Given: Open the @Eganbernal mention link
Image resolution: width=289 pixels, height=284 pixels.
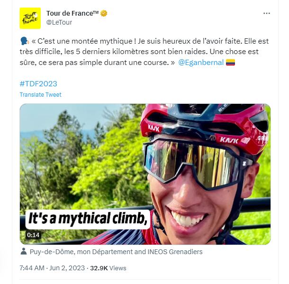Looking at the screenshot, I should click(x=201, y=63).
